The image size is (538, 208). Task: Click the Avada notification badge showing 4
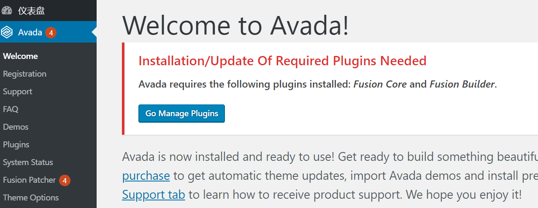51,32
